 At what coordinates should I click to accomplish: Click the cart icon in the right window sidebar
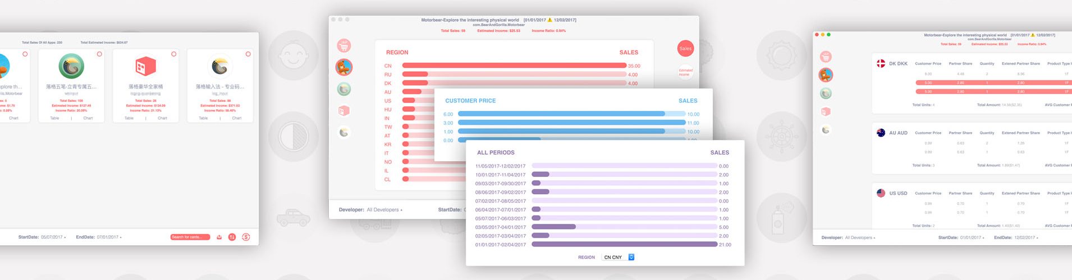pos(826,57)
